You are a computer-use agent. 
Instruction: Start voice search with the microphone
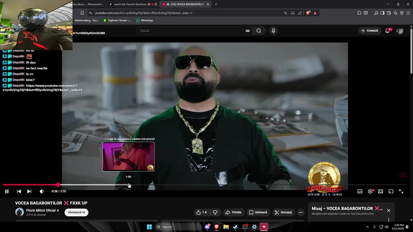273,31
